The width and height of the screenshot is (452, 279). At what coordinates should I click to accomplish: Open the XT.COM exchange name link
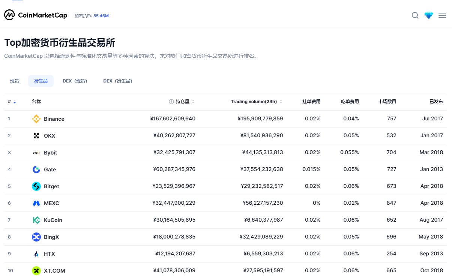54,271
